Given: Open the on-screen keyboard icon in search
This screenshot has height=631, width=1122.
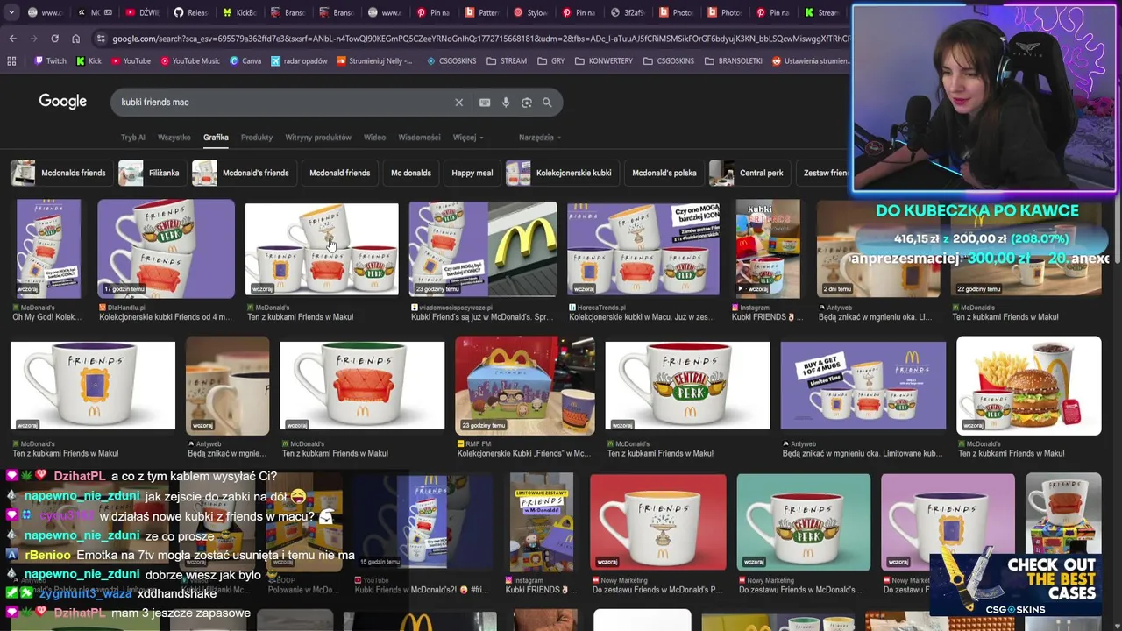Looking at the screenshot, I should (485, 103).
